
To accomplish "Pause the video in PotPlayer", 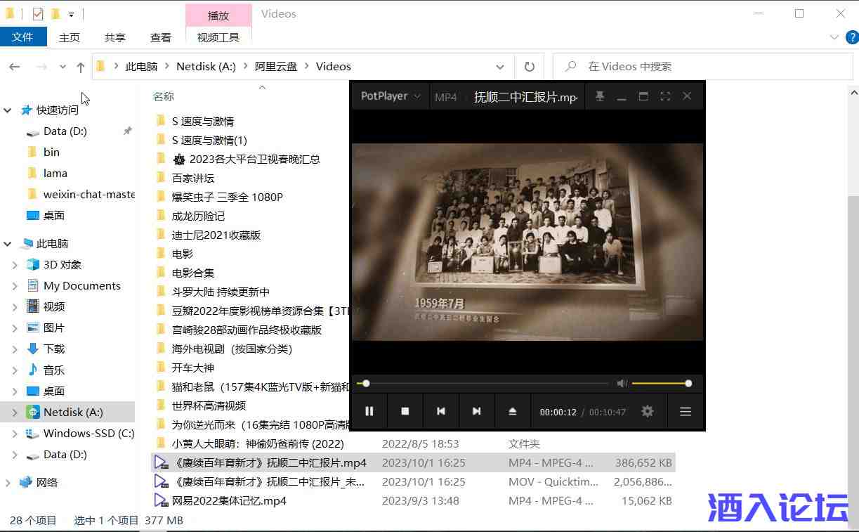I will coord(369,411).
